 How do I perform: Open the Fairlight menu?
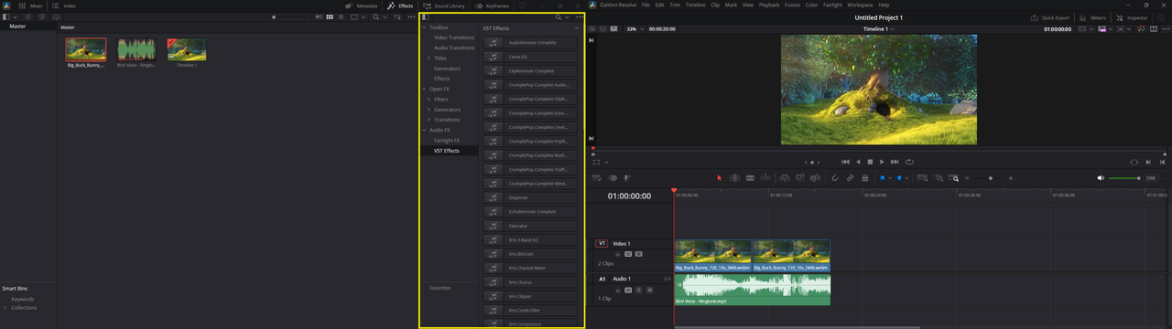(832, 5)
